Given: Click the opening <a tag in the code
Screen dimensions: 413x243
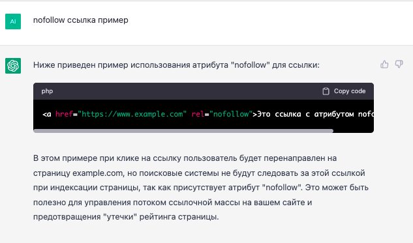Looking at the screenshot, I should (x=47, y=114).
